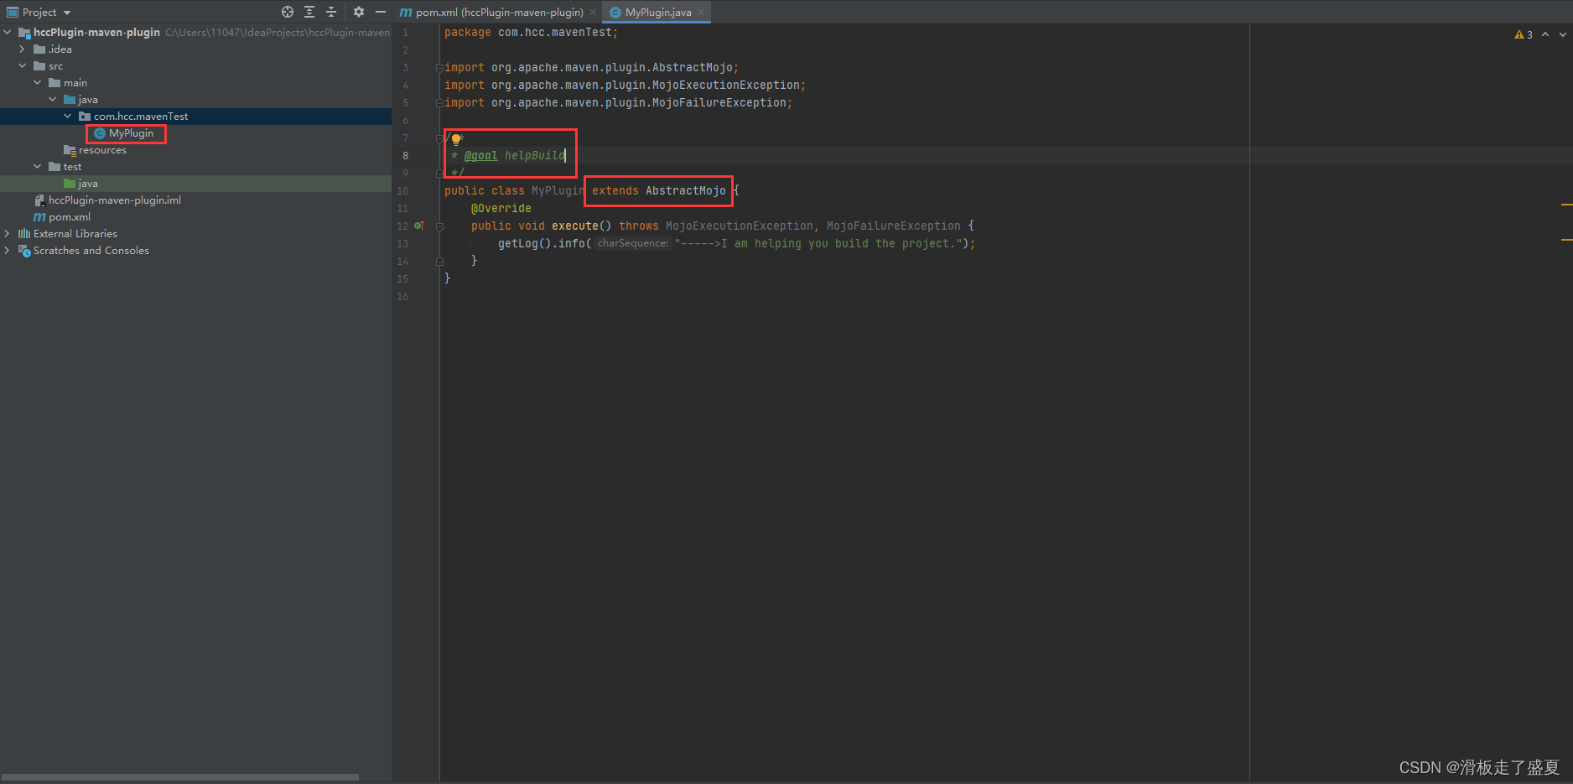Click the intention light bulb on line 7
The width and height of the screenshot is (1573, 784).
click(456, 138)
